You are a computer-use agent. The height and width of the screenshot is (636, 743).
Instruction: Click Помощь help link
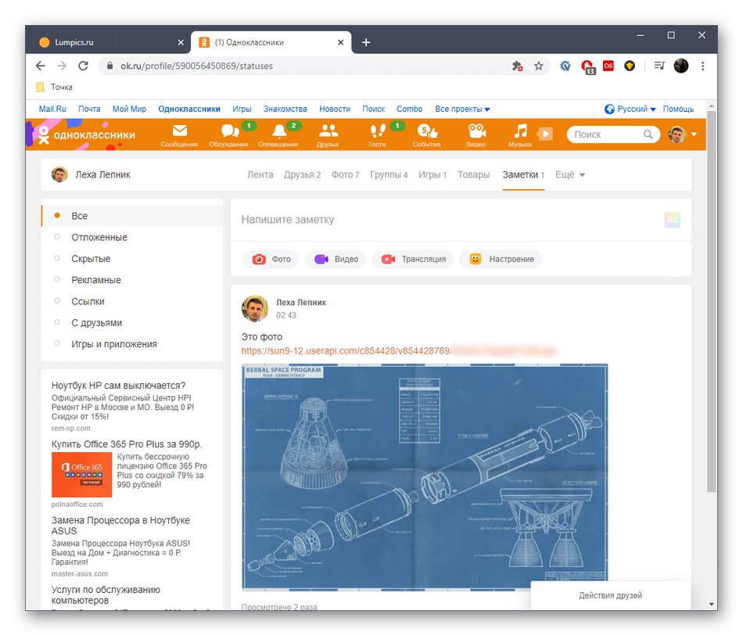click(678, 109)
